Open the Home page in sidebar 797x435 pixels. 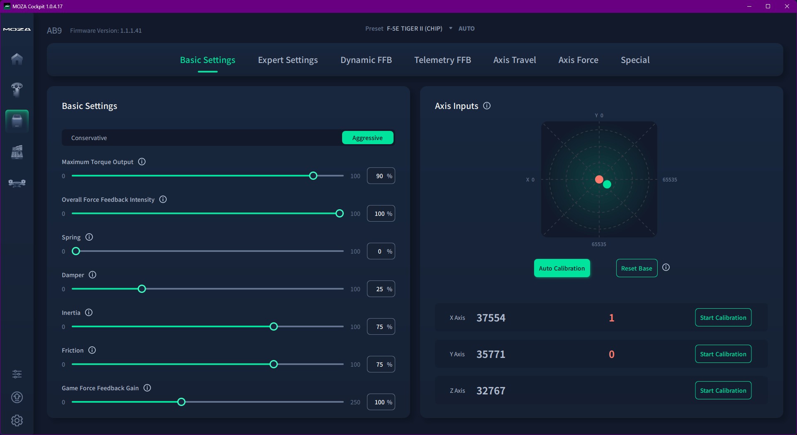point(17,59)
